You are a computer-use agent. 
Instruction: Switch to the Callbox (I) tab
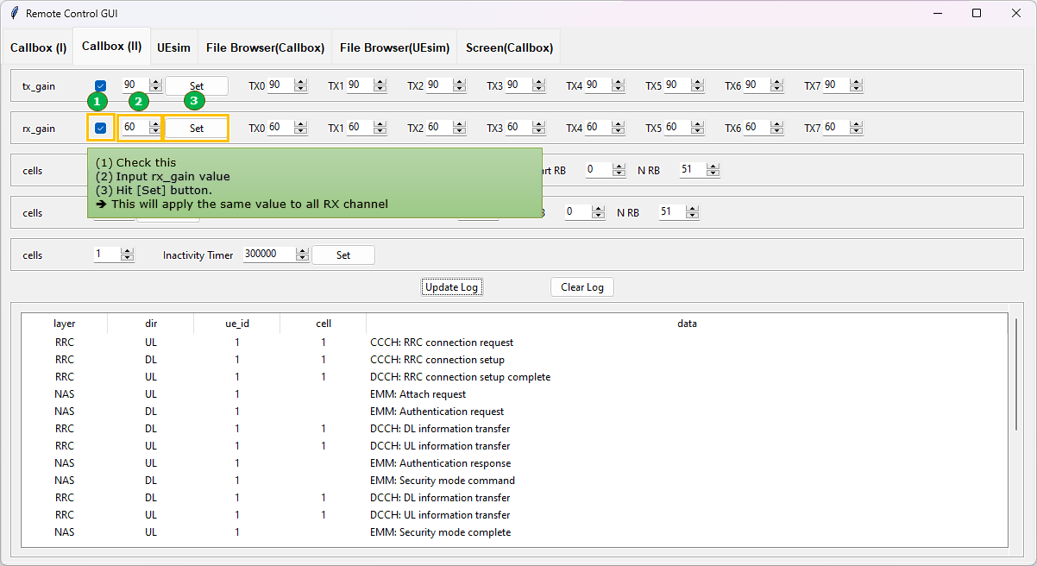click(x=38, y=47)
